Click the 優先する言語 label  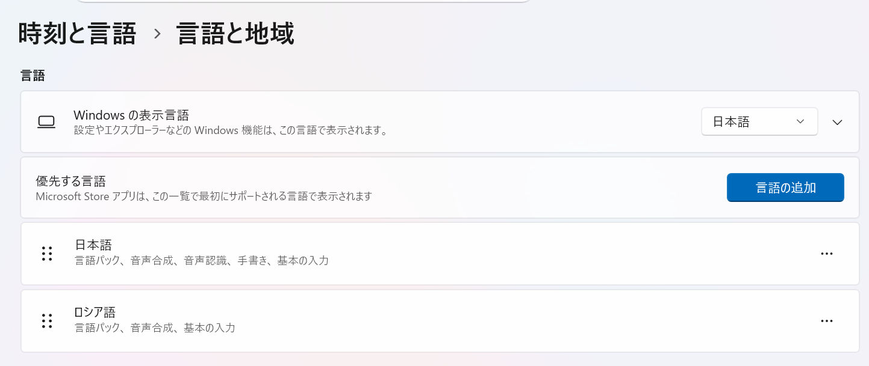pos(70,181)
